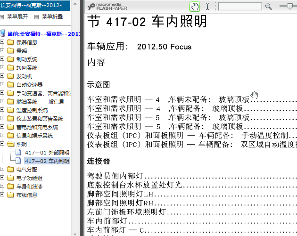The height and width of the screenshot is (236, 297).
Task: Click the 电气分配 folder icon
Action: pos(10,169)
